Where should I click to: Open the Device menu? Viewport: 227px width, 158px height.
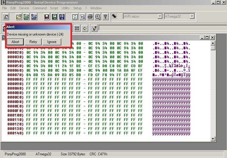coord(24,8)
